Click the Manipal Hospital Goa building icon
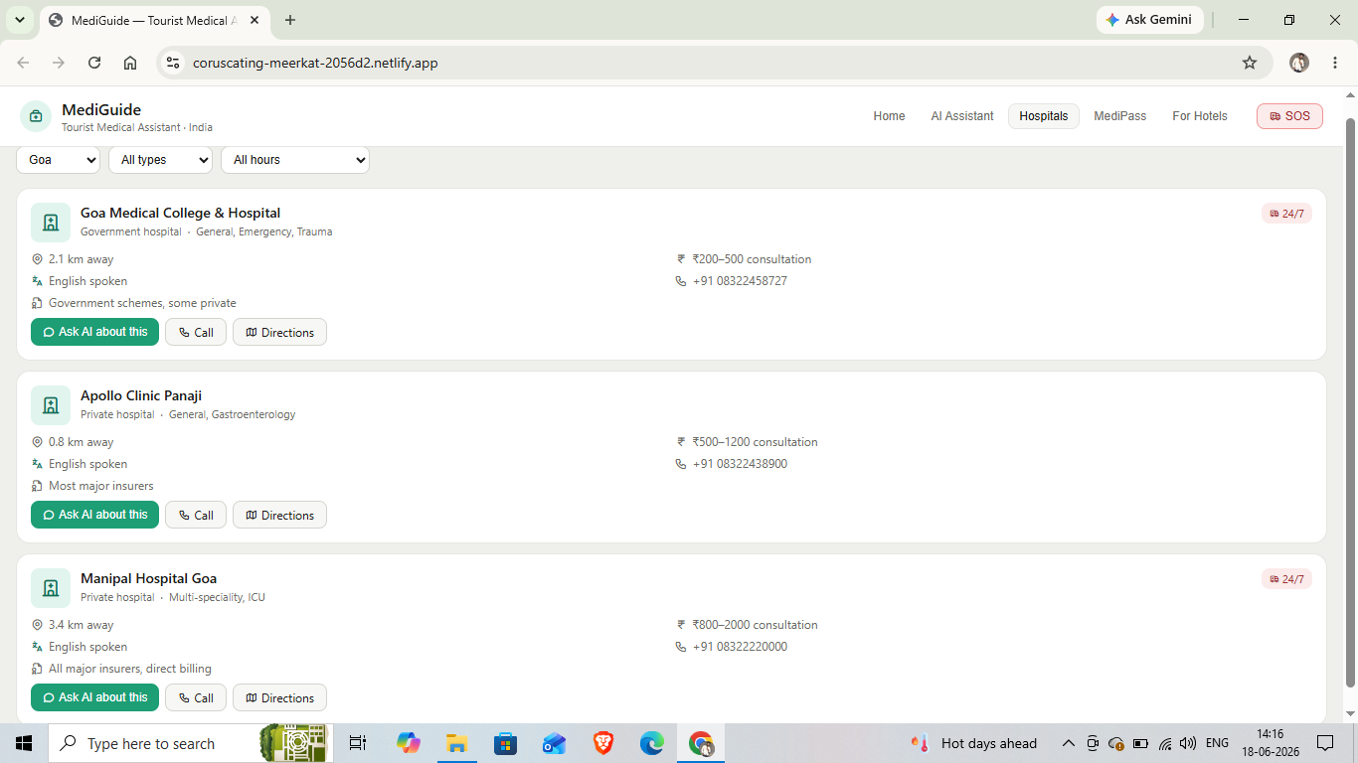This screenshot has height=763, width=1358. pos(51,588)
